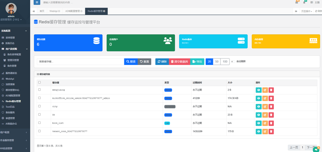
Task: Open WebApi in the sidebar menu
Action: (10, 79)
